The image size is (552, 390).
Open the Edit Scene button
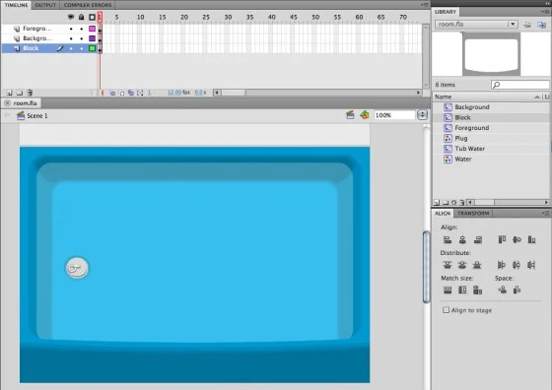pos(350,115)
